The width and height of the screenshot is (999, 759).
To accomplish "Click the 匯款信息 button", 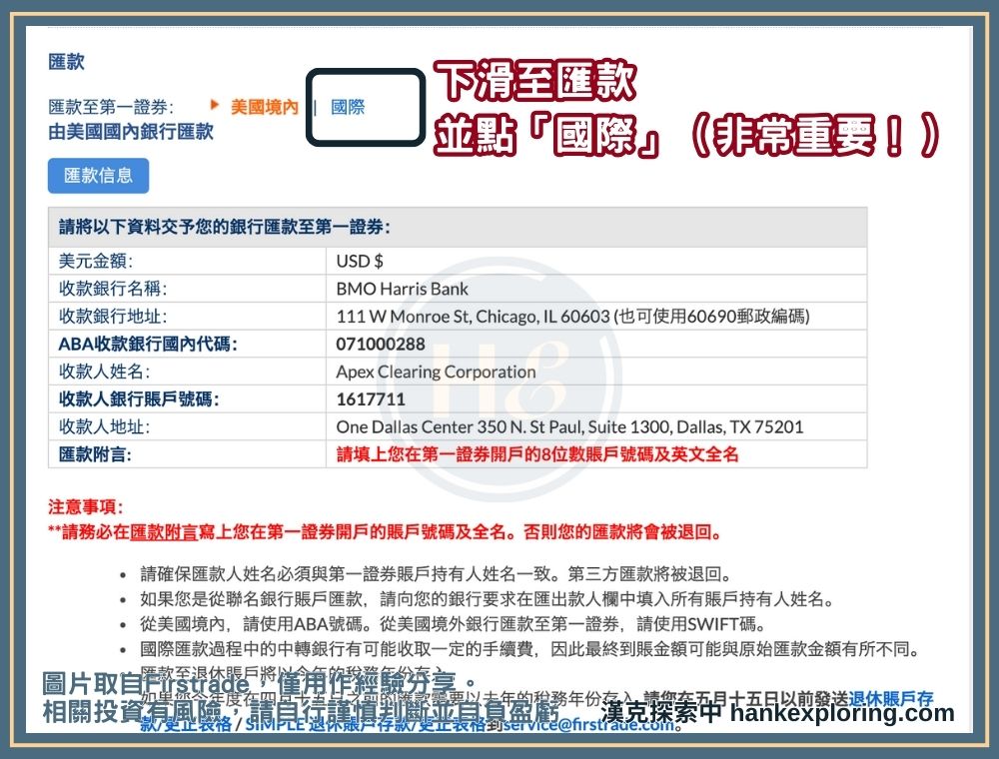I will 98,176.
